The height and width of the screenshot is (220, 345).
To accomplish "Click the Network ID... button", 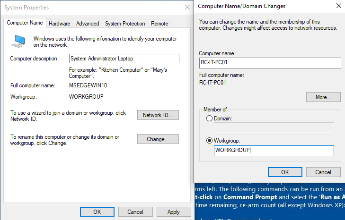I will 158,115.
